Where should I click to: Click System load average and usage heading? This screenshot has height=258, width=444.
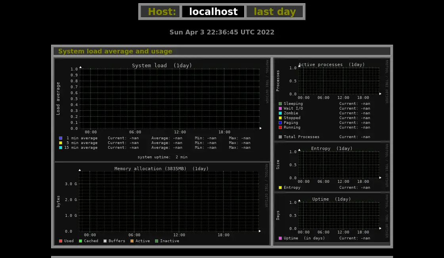(x=115, y=51)
